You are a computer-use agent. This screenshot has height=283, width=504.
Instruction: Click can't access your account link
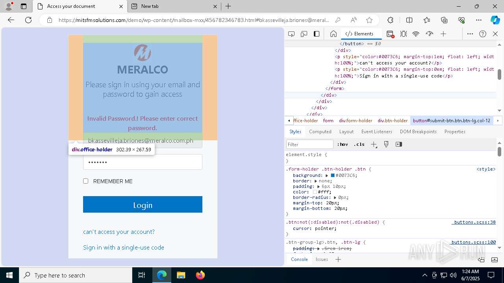point(119,232)
